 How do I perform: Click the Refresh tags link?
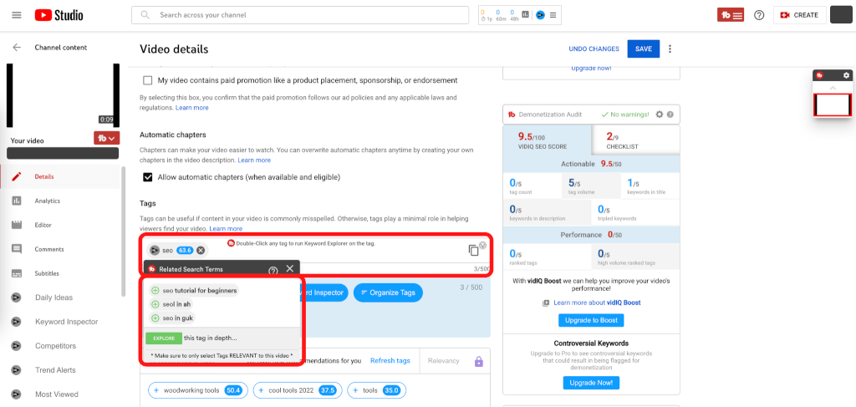tap(390, 361)
